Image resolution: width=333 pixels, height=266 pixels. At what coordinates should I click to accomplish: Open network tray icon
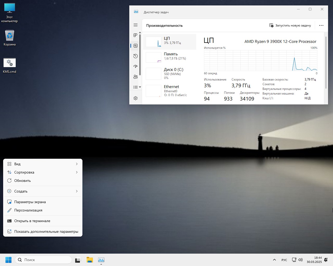pos(294,260)
